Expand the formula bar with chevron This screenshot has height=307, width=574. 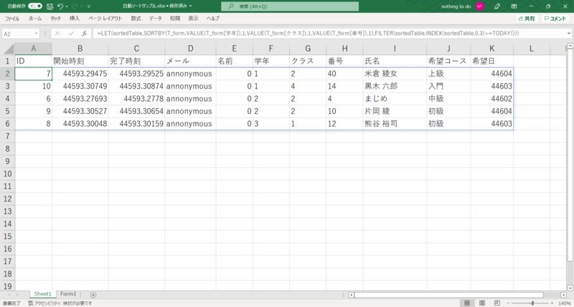pos(569,33)
